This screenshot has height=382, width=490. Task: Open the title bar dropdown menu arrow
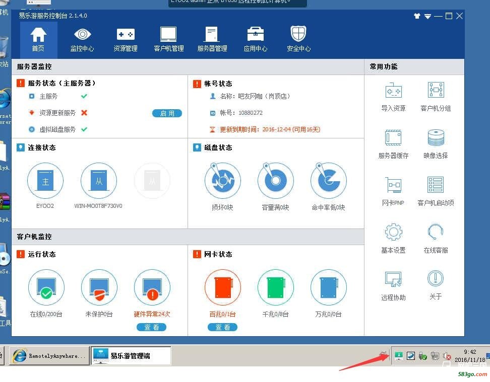[x=427, y=16]
